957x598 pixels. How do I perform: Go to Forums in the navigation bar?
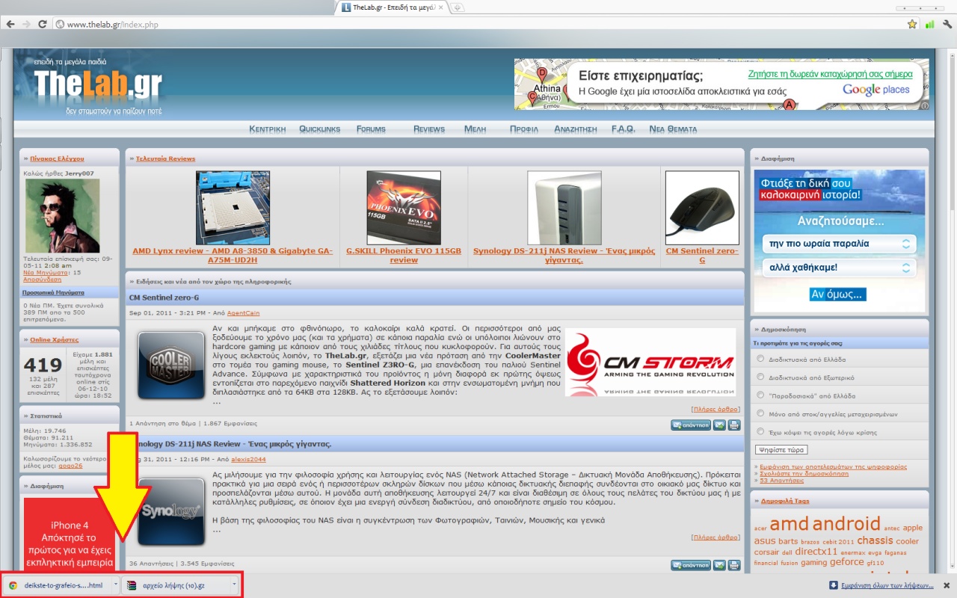point(371,129)
